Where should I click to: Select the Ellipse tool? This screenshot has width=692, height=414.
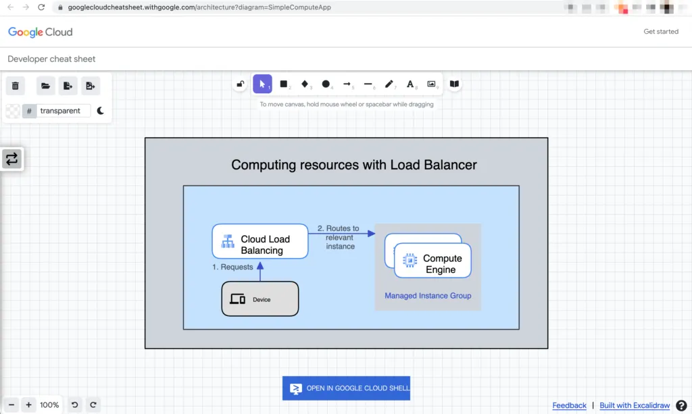326,84
